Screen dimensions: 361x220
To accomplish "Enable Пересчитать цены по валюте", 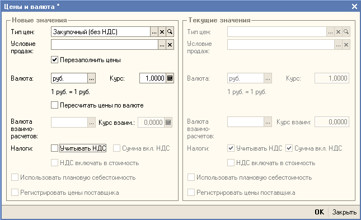I will (x=54, y=105).
